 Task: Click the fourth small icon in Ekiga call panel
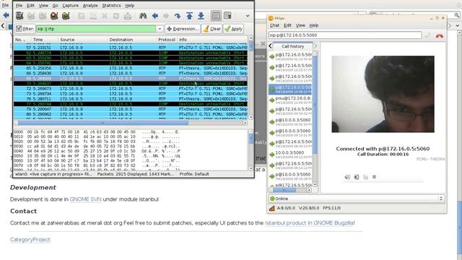click(374, 177)
